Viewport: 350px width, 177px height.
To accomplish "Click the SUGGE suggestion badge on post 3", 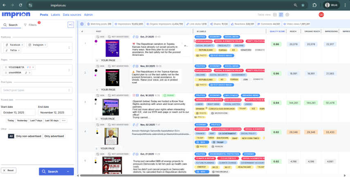I will (168, 95).
